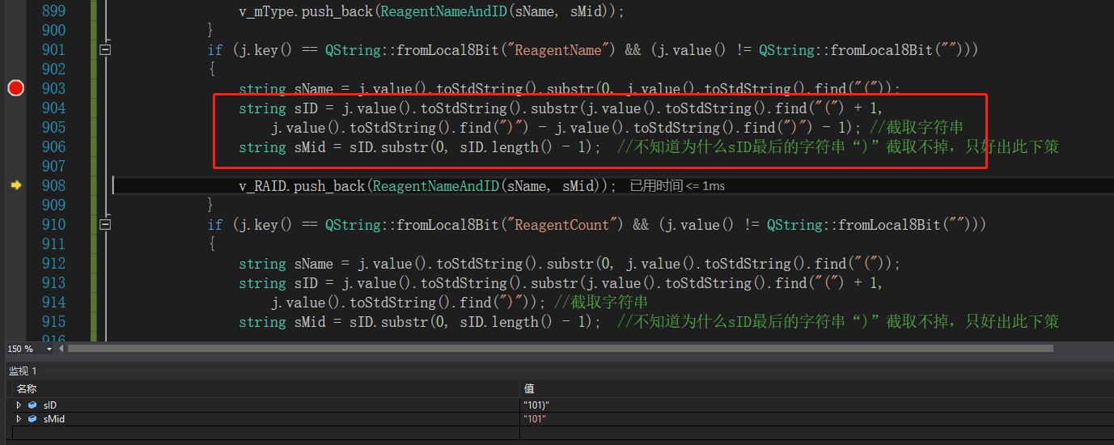Select the sMid value "101" cell
This screenshot has width=1114, height=445.
click(535, 418)
